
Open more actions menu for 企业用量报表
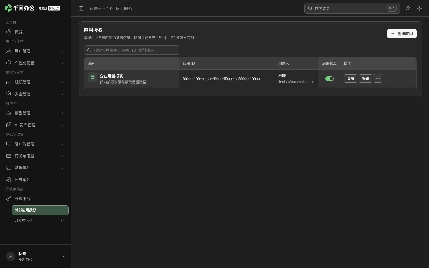click(378, 79)
